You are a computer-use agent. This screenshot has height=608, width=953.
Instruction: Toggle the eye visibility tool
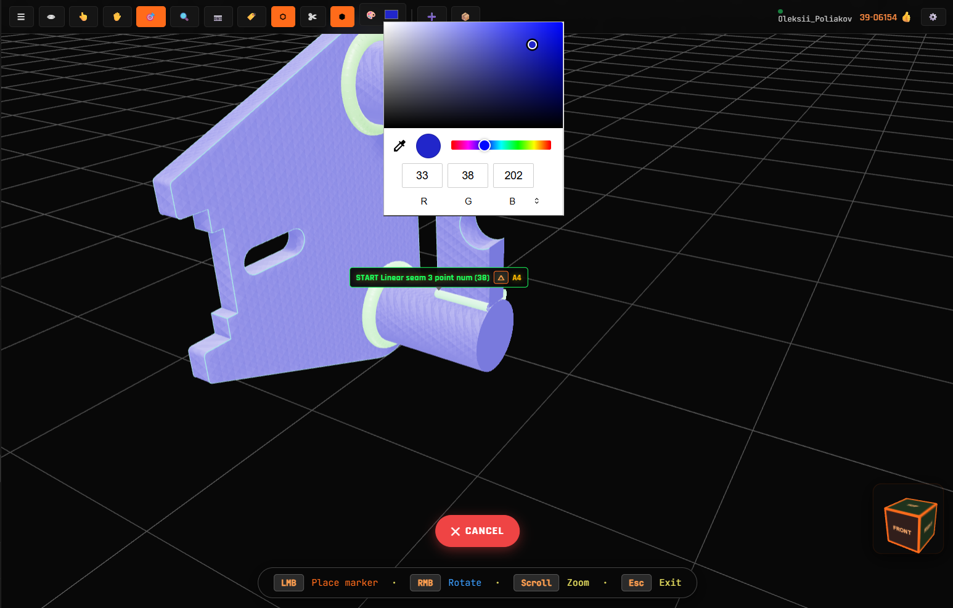(51, 17)
